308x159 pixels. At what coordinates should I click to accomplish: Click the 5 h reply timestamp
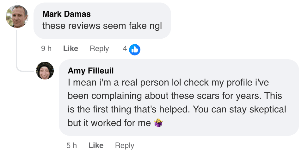coord(71,145)
